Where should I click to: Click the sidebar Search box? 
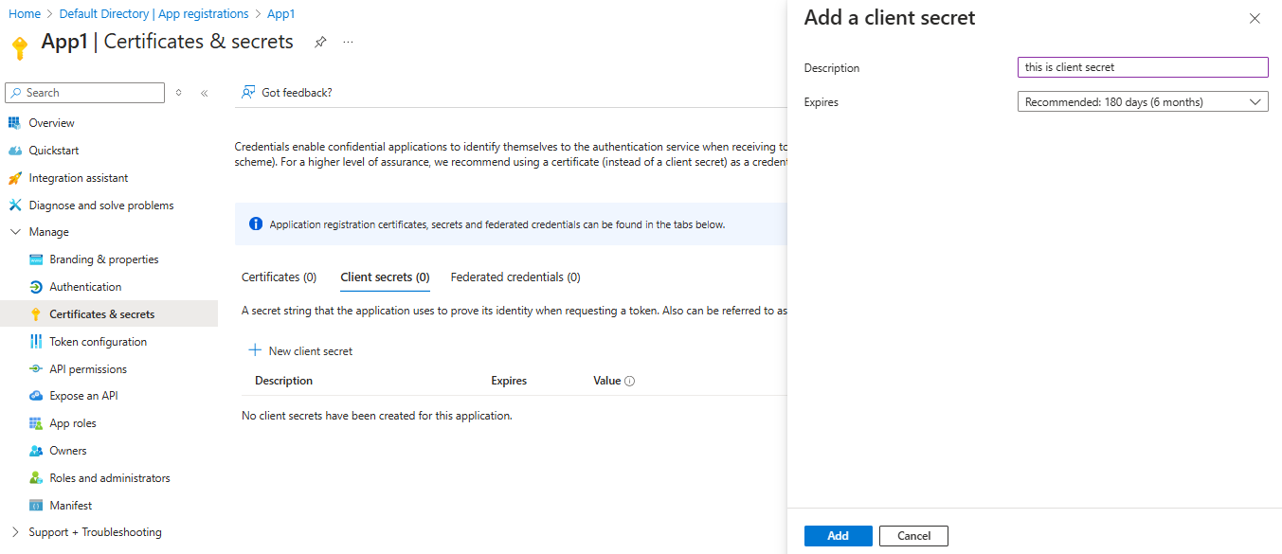tap(85, 93)
